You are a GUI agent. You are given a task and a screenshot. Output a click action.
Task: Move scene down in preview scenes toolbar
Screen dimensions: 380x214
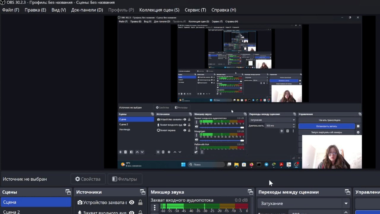click(x=142, y=152)
